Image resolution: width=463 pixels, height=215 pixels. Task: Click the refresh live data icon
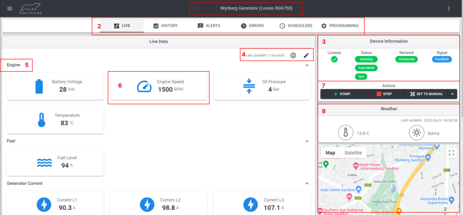point(293,55)
